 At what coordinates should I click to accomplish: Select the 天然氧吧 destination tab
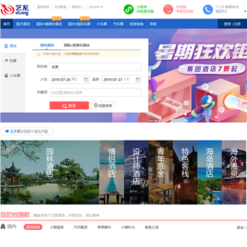pos(80,227)
